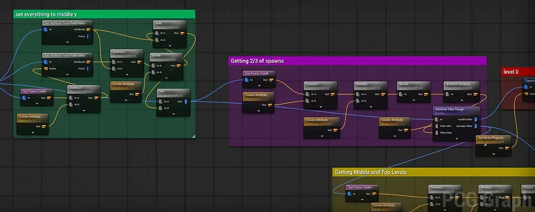Click the In A pin of the Add node

[x=157, y=33]
